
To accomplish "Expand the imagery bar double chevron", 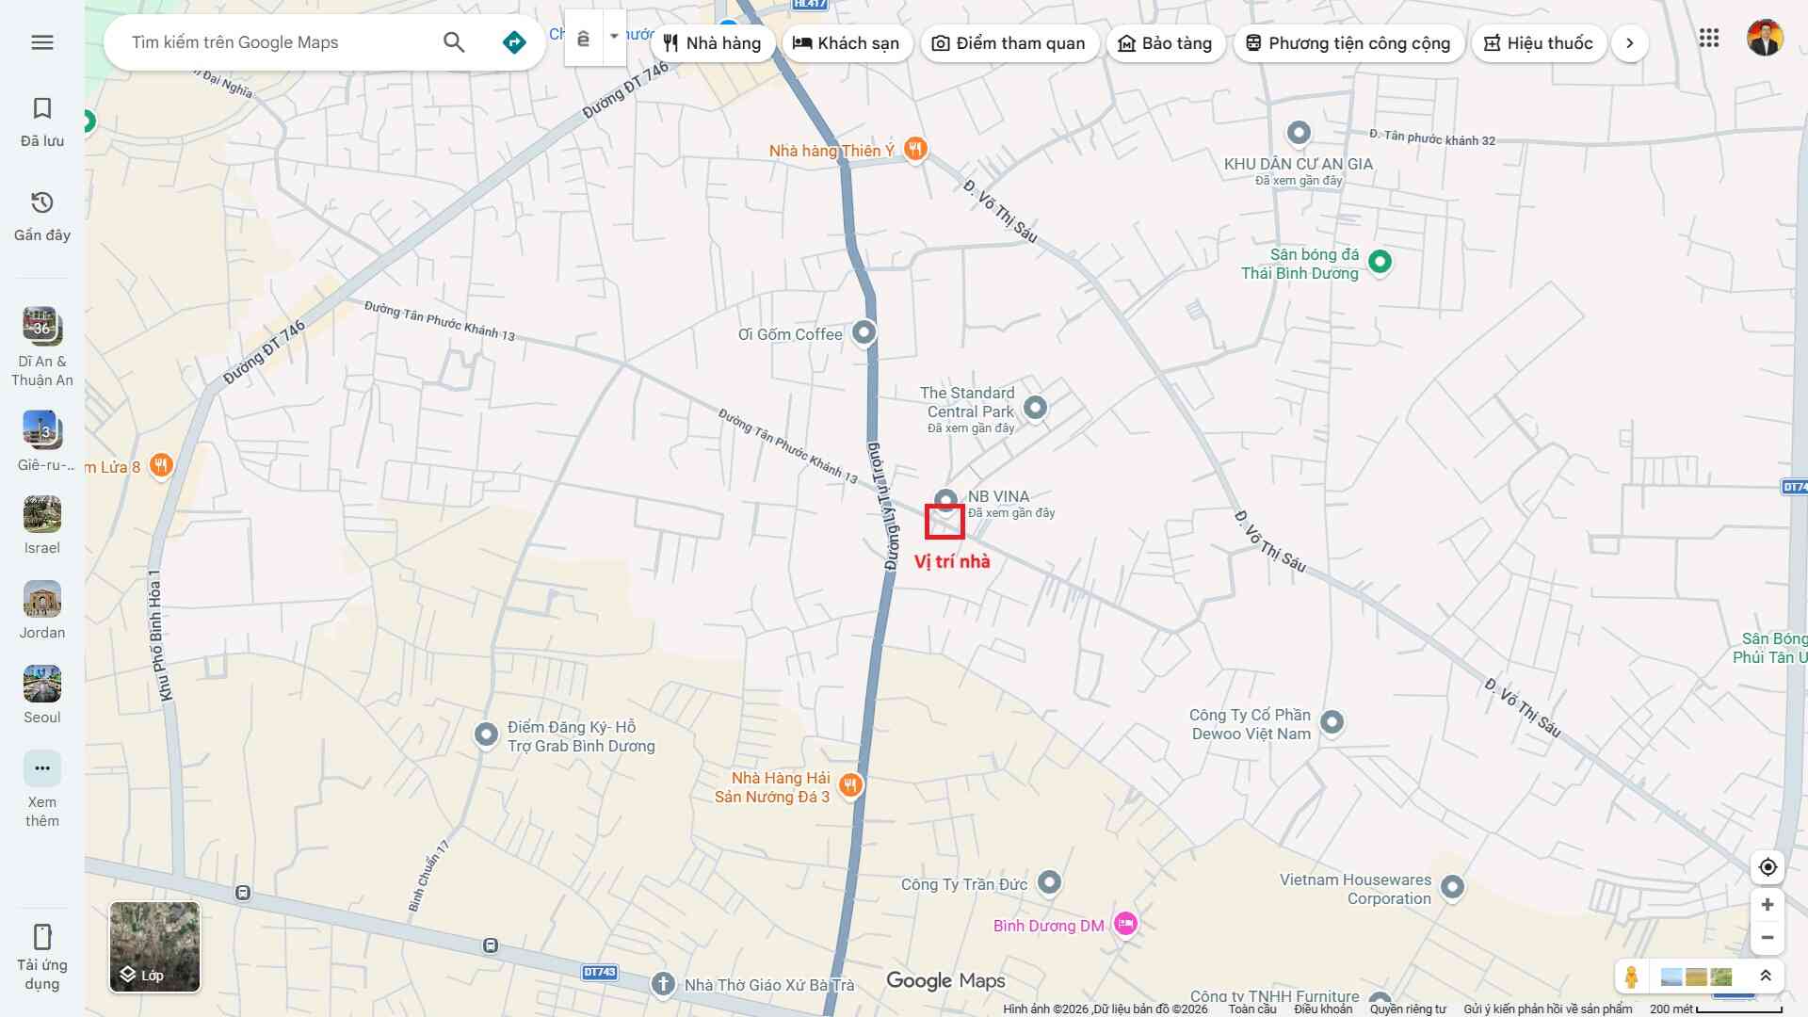I will (1766, 977).
